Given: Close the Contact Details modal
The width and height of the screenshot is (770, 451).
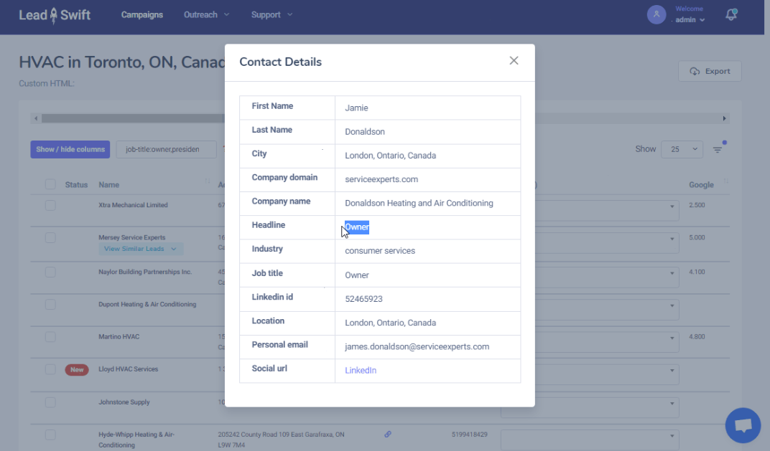Looking at the screenshot, I should point(514,60).
